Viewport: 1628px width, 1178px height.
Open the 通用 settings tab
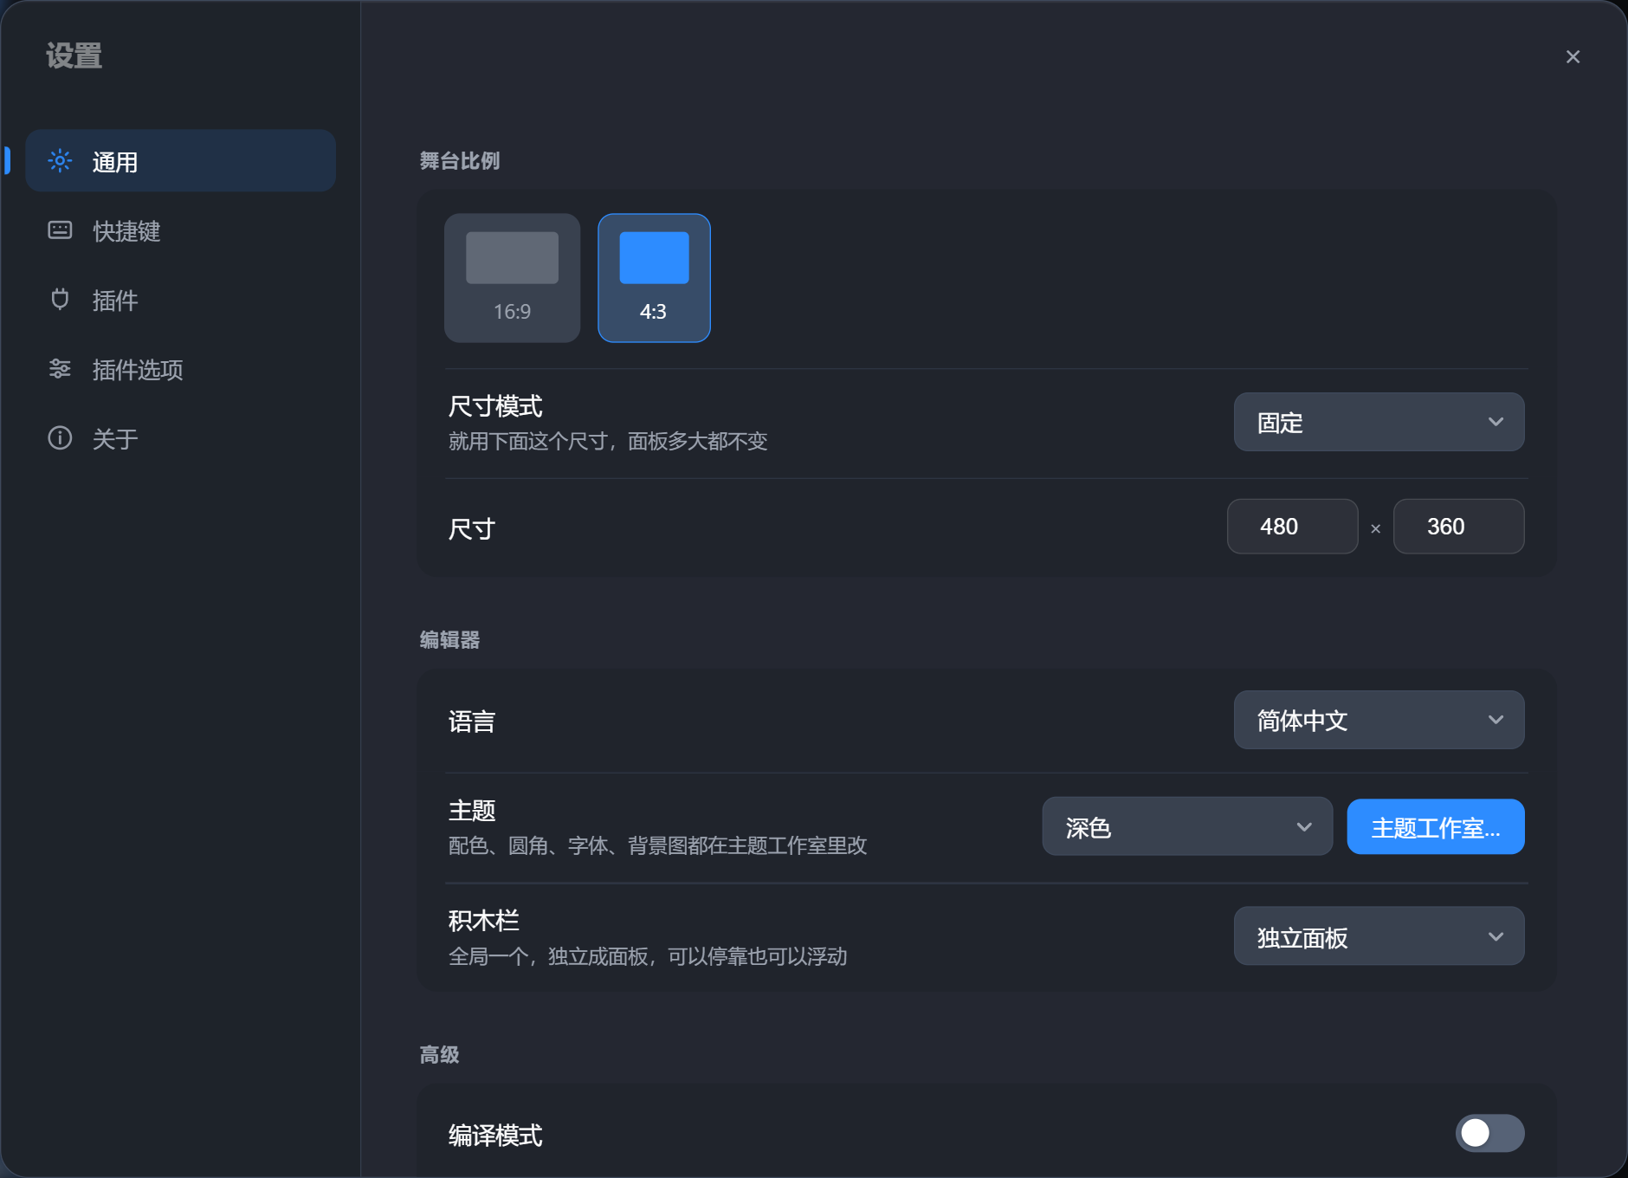point(180,161)
